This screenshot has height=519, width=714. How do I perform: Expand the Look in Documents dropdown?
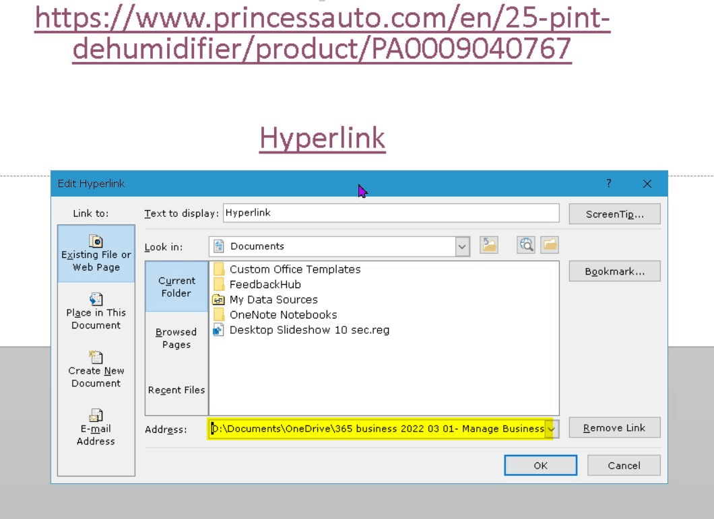tap(462, 247)
